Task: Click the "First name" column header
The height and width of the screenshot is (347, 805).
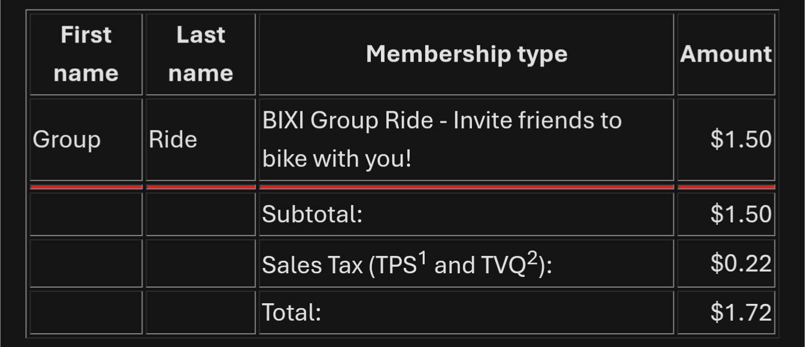Action: click(86, 54)
